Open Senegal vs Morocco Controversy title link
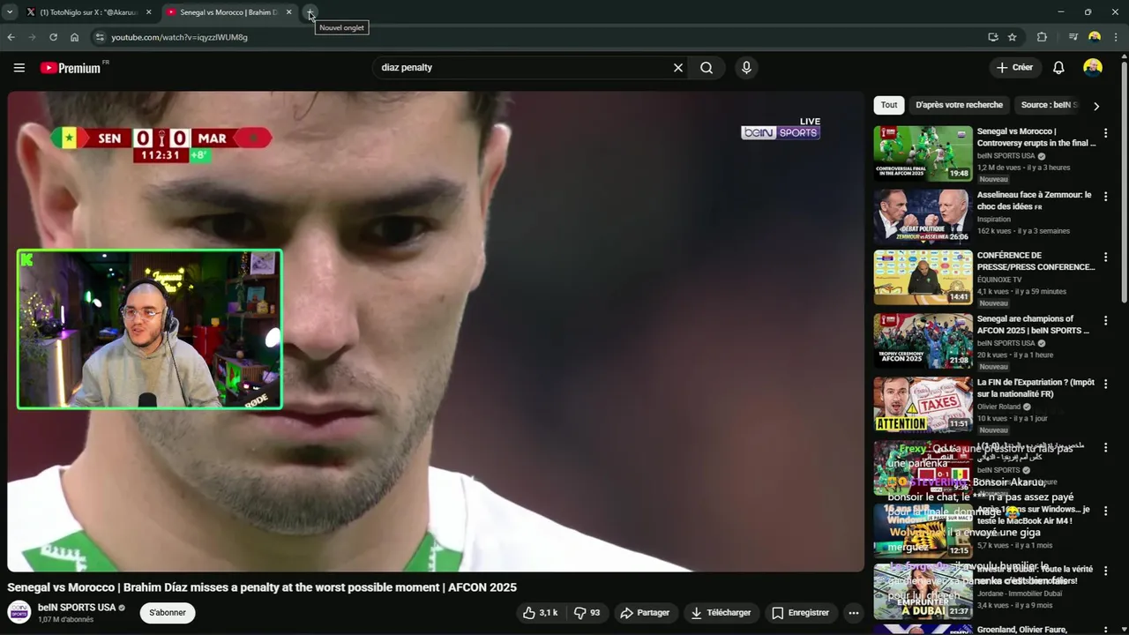 click(1036, 137)
